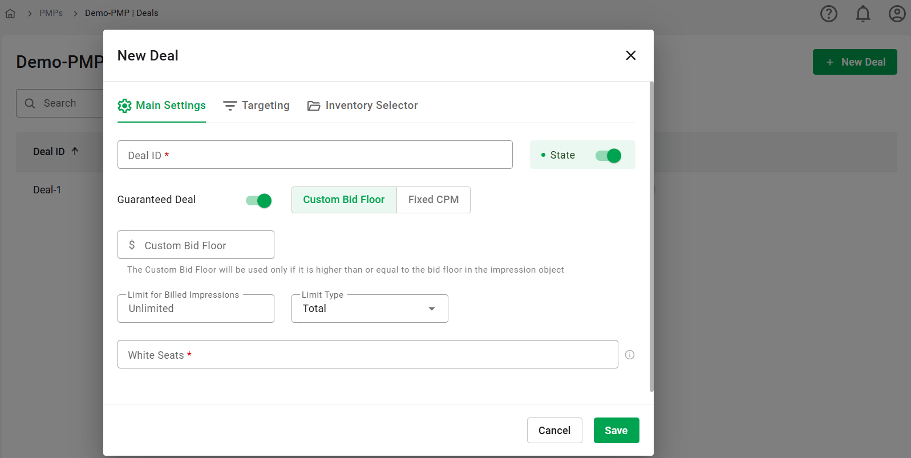The image size is (911, 458).
Task: Click the search magnifier icon
Action: click(30, 103)
